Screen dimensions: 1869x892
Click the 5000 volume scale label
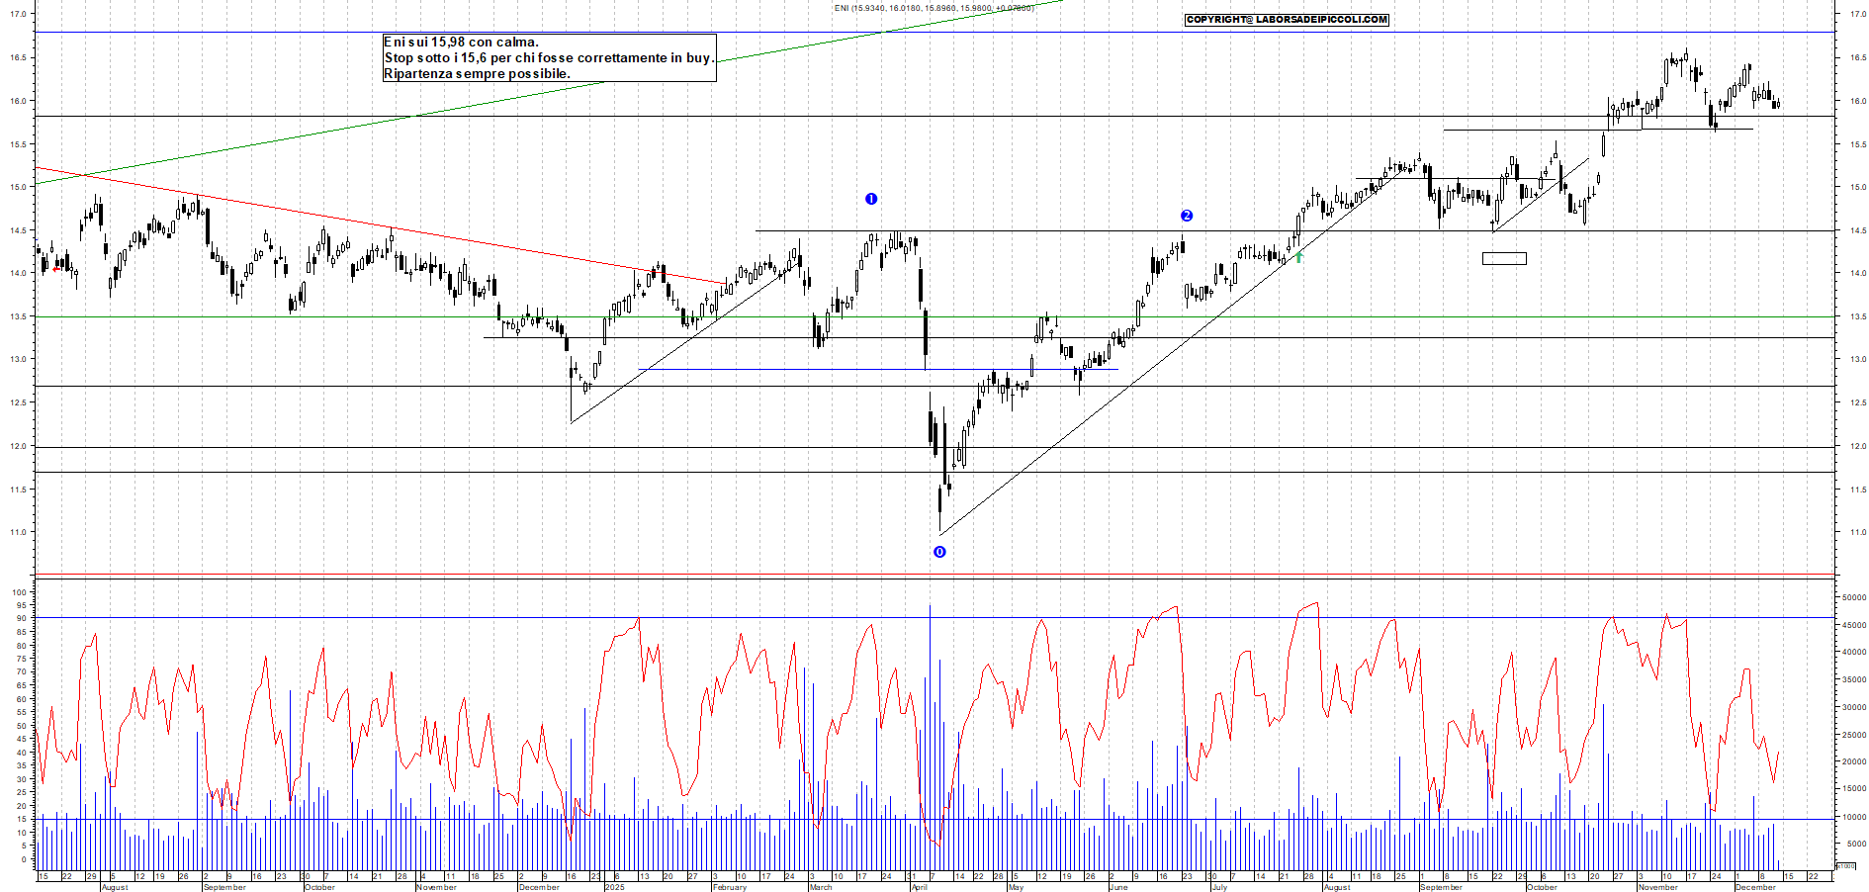tap(1851, 844)
